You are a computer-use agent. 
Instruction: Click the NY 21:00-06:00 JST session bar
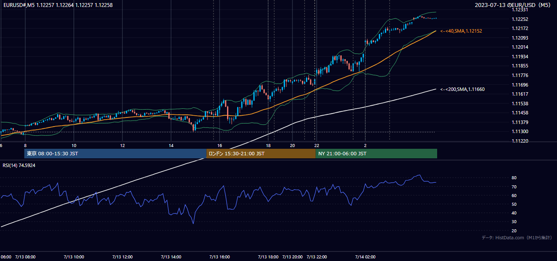(376, 154)
